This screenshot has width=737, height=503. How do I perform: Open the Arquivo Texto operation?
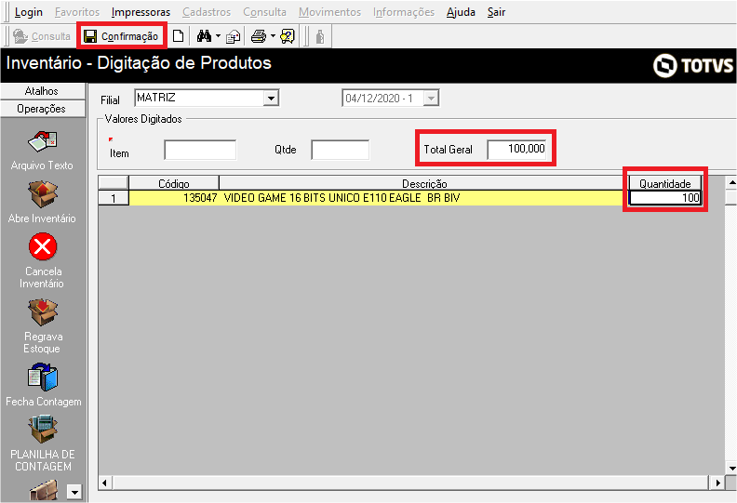pos(42,151)
